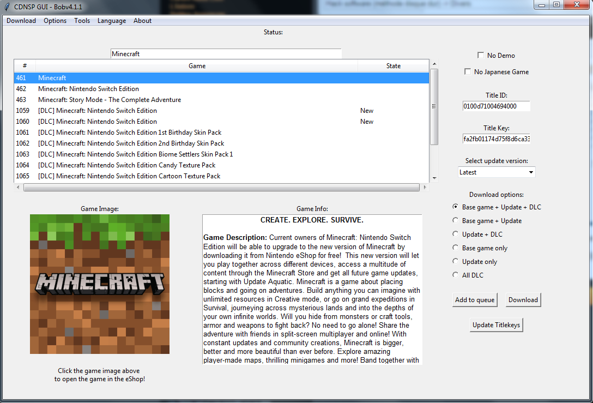The height and width of the screenshot is (403, 593).
Task: Click the search field containing Minecraft
Action: tap(226, 53)
